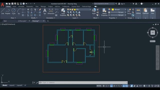Switch to the Annotate ribbon tab
The image size is (160, 90).
click(x=21, y=6)
